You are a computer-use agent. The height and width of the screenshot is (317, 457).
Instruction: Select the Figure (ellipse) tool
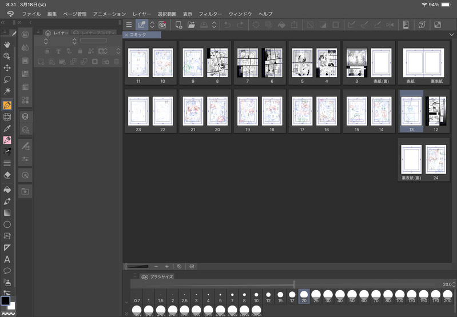pos(7,224)
